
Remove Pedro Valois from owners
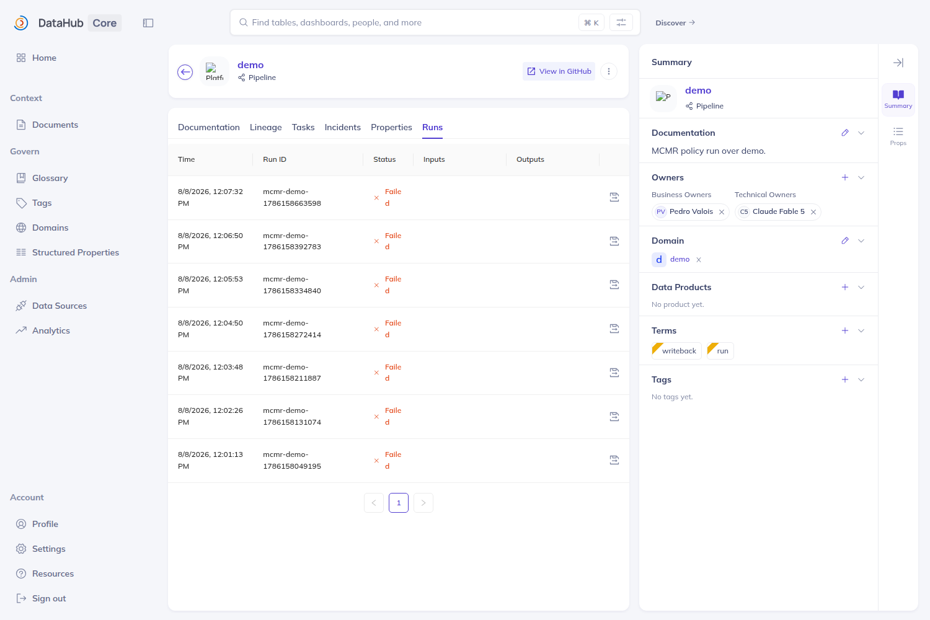722,212
